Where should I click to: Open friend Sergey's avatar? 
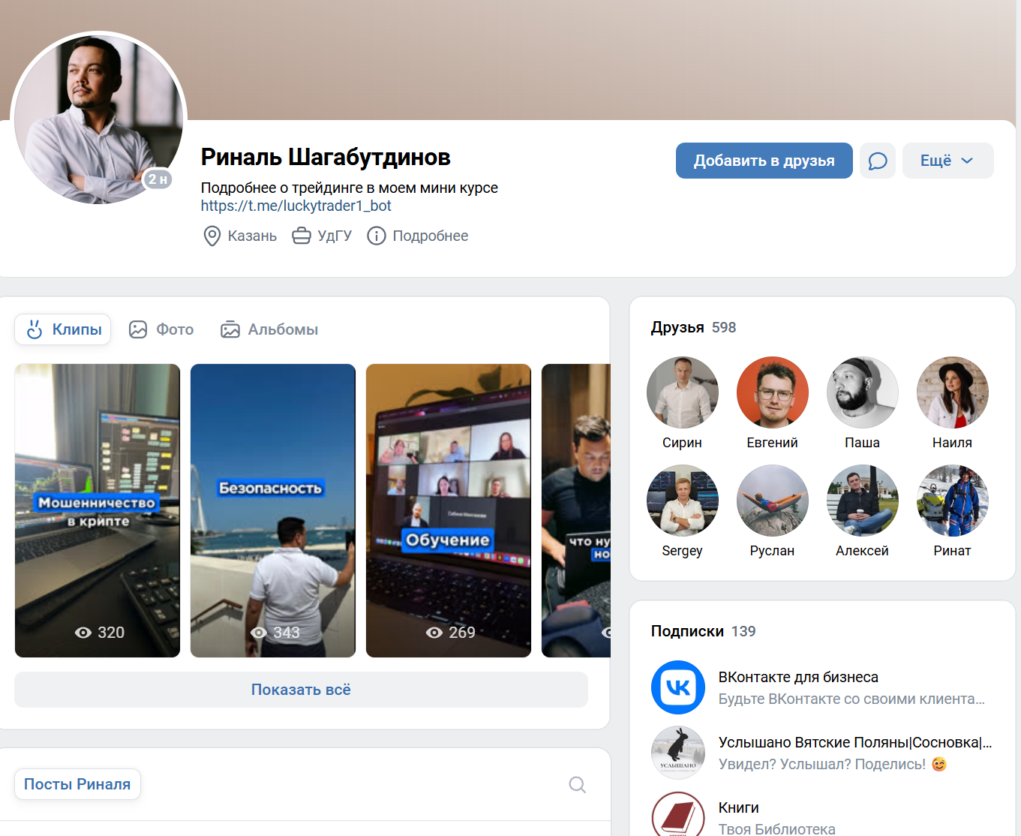(683, 501)
